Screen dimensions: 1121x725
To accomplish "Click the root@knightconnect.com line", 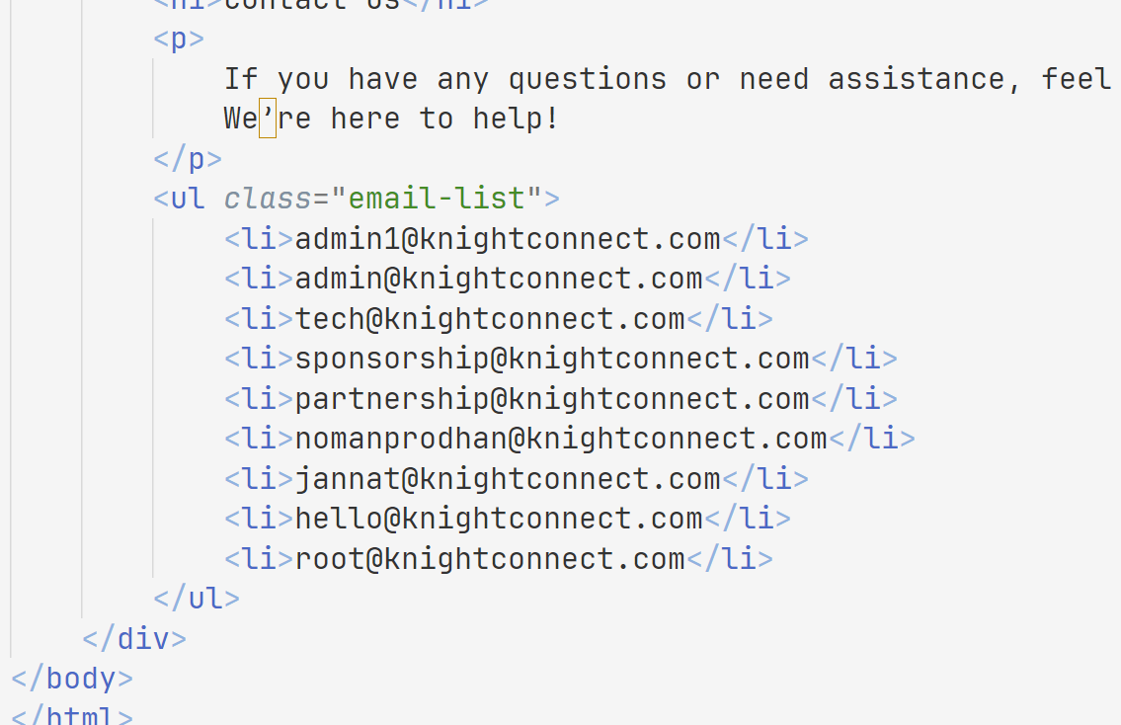I will [x=490, y=559].
